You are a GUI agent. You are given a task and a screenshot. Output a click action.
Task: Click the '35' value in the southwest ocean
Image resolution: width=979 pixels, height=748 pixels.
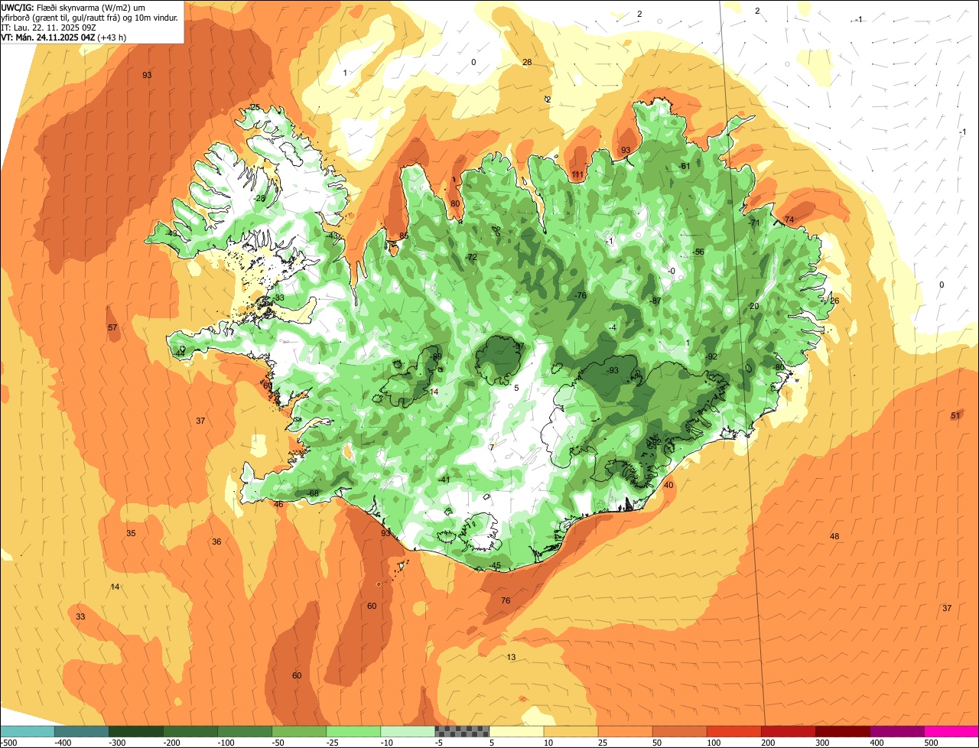pos(131,533)
